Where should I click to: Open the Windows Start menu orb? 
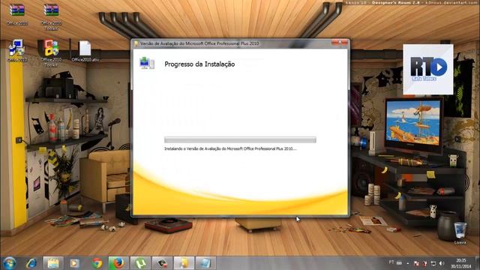10,263
